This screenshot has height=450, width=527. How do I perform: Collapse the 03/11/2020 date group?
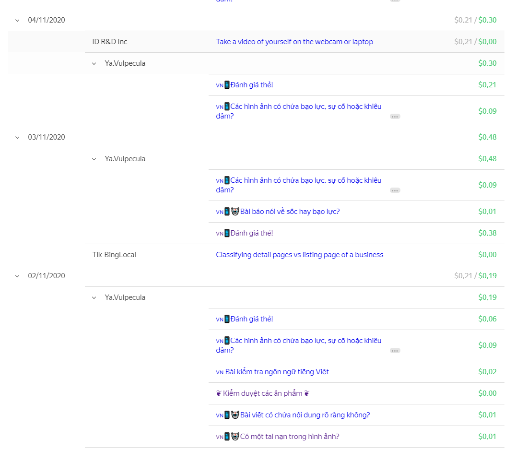17,137
